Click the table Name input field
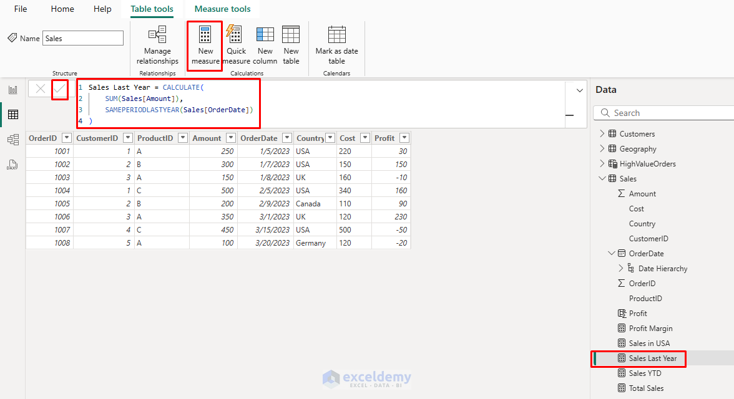This screenshot has width=734, height=399. [x=83, y=39]
